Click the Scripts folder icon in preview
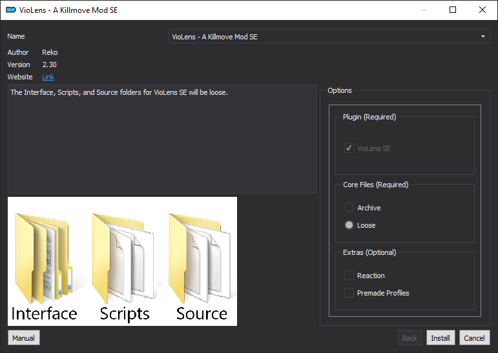 click(123, 258)
